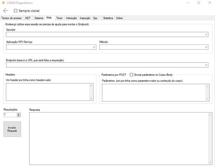The width and height of the screenshot is (215, 167).
Task: Open the Interação tab
Action: click(72, 18)
